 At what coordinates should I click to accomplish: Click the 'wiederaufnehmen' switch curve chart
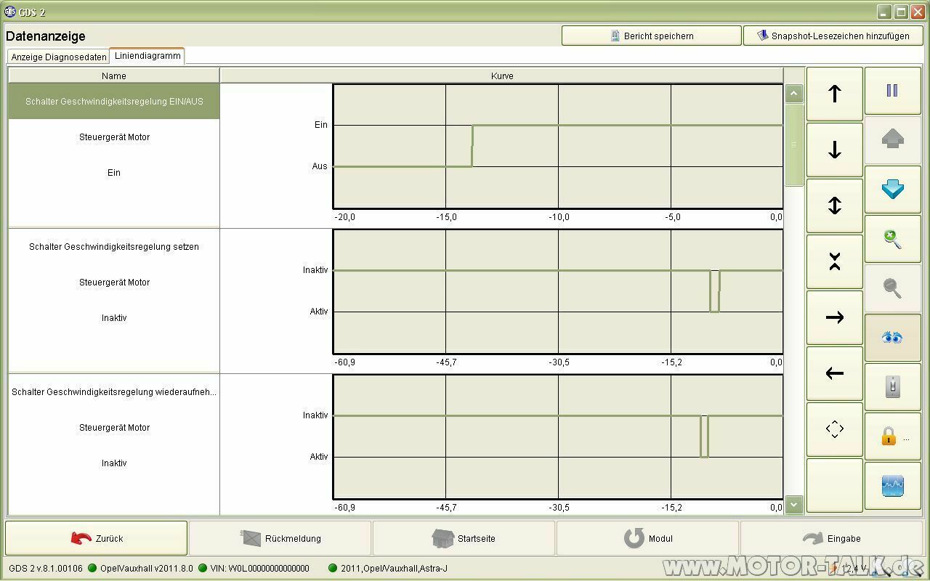[558, 436]
